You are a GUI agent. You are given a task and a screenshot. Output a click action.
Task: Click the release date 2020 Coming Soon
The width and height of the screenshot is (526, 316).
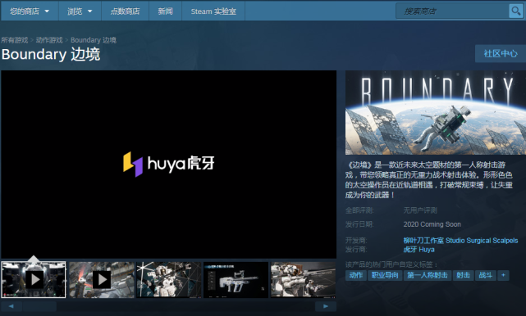(x=432, y=224)
